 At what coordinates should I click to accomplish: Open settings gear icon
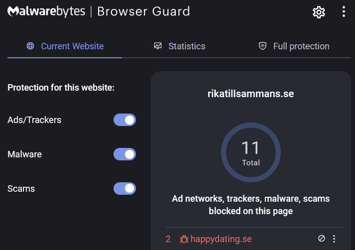319,12
